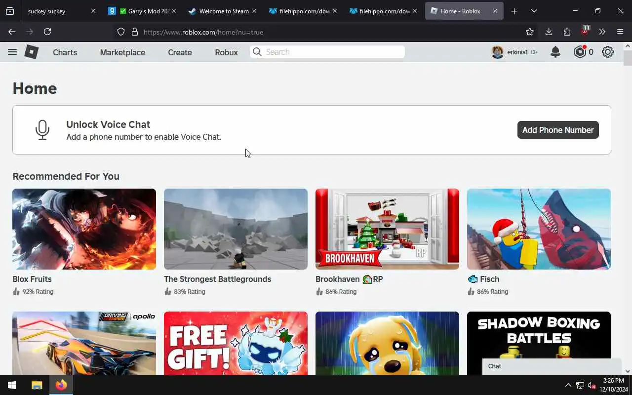Open a new browser tab

pos(514,11)
